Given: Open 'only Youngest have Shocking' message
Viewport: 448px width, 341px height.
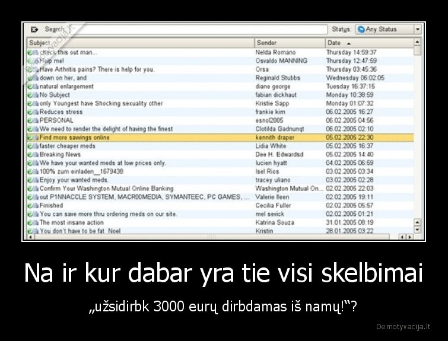Looking at the screenshot, I should click(x=101, y=103).
